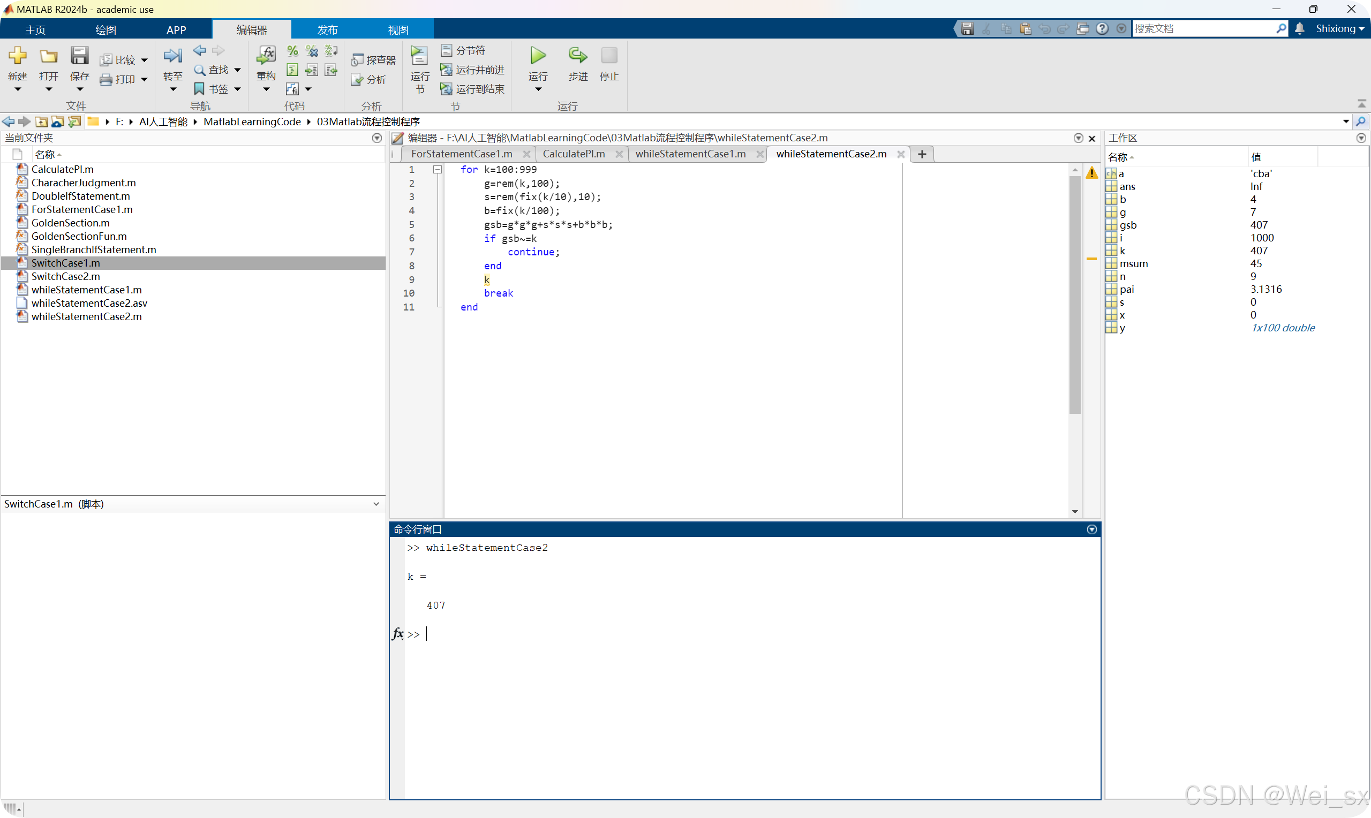The width and height of the screenshot is (1371, 818).
Task: Open the Bookmark (书签) dropdown
Action: pos(238,89)
